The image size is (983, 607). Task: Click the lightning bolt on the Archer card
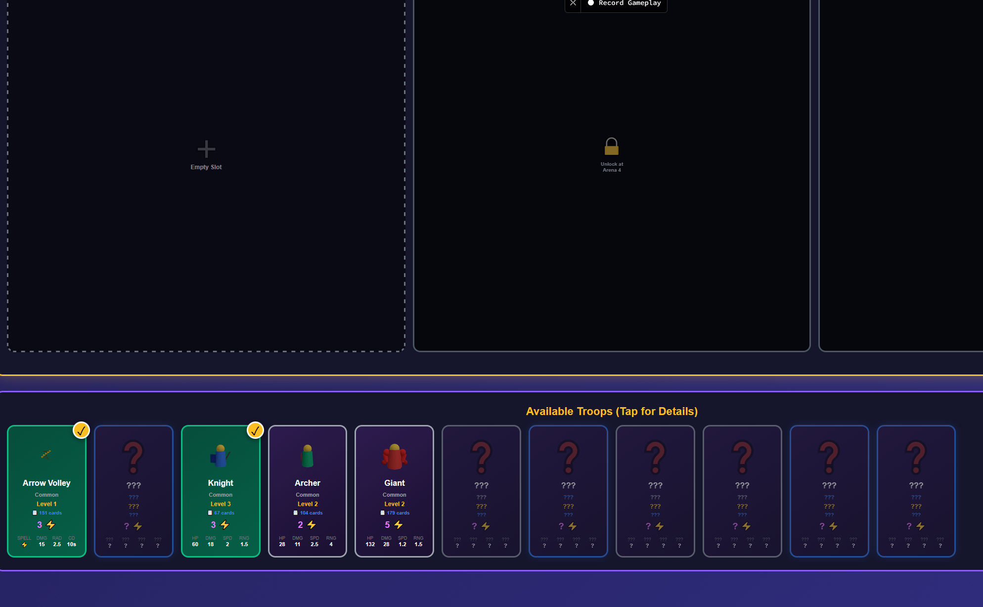point(312,525)
